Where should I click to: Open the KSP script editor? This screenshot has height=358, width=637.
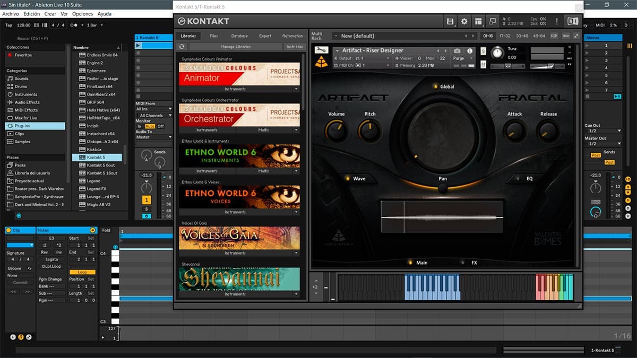point(554,36)
